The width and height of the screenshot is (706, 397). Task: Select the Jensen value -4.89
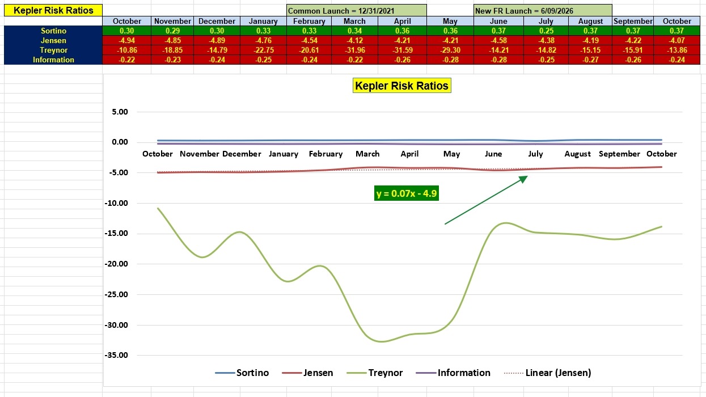pos(217,40)
